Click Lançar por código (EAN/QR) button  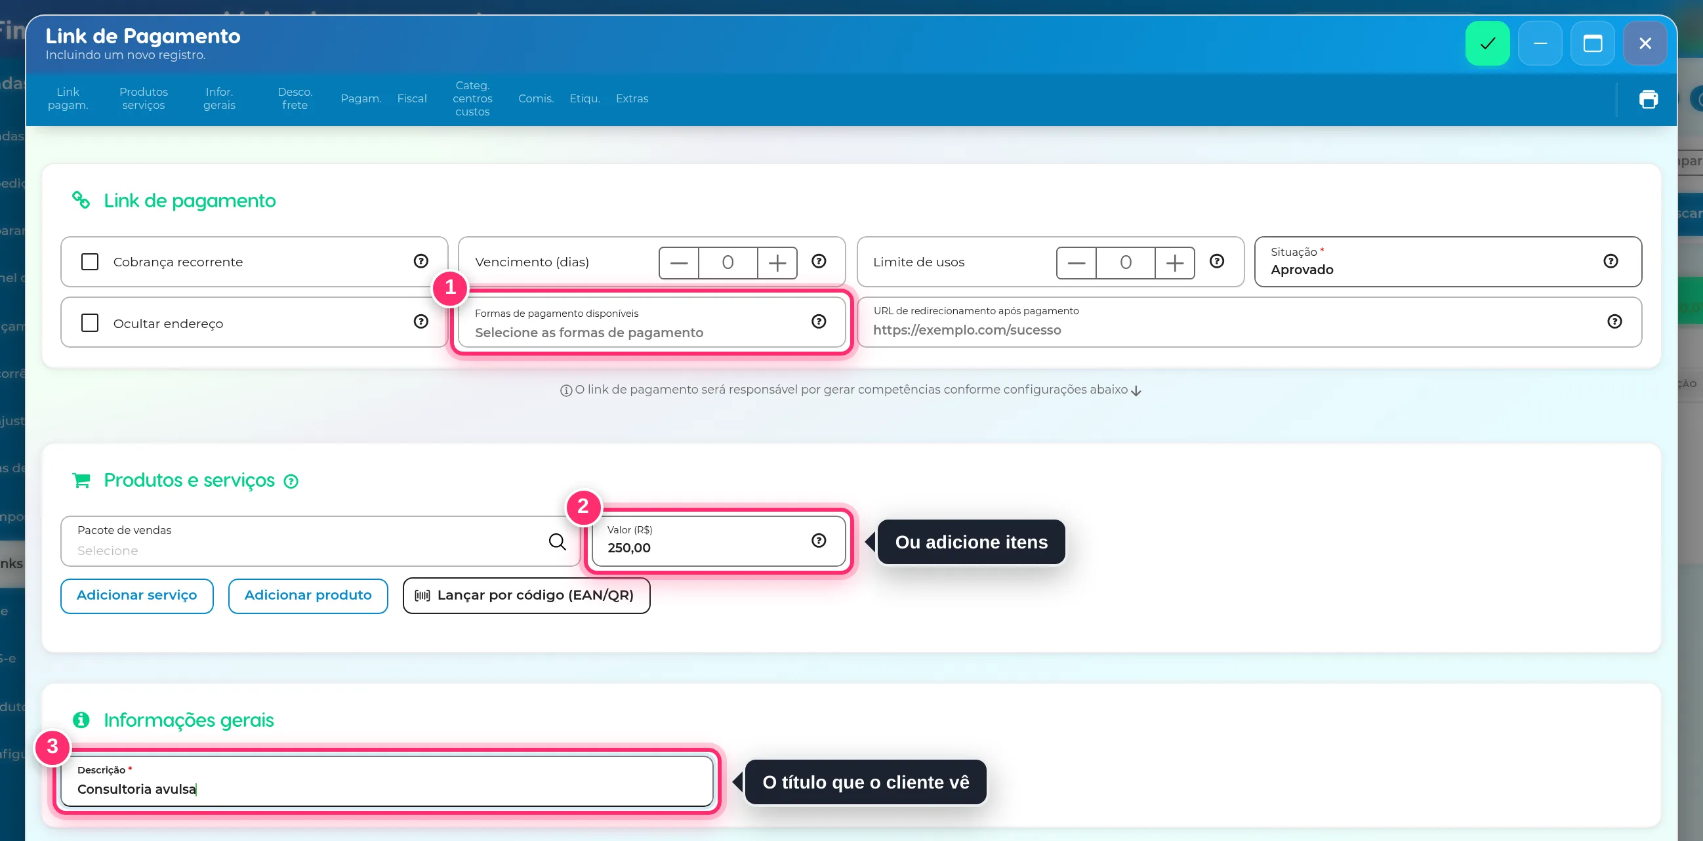[526, 596]
